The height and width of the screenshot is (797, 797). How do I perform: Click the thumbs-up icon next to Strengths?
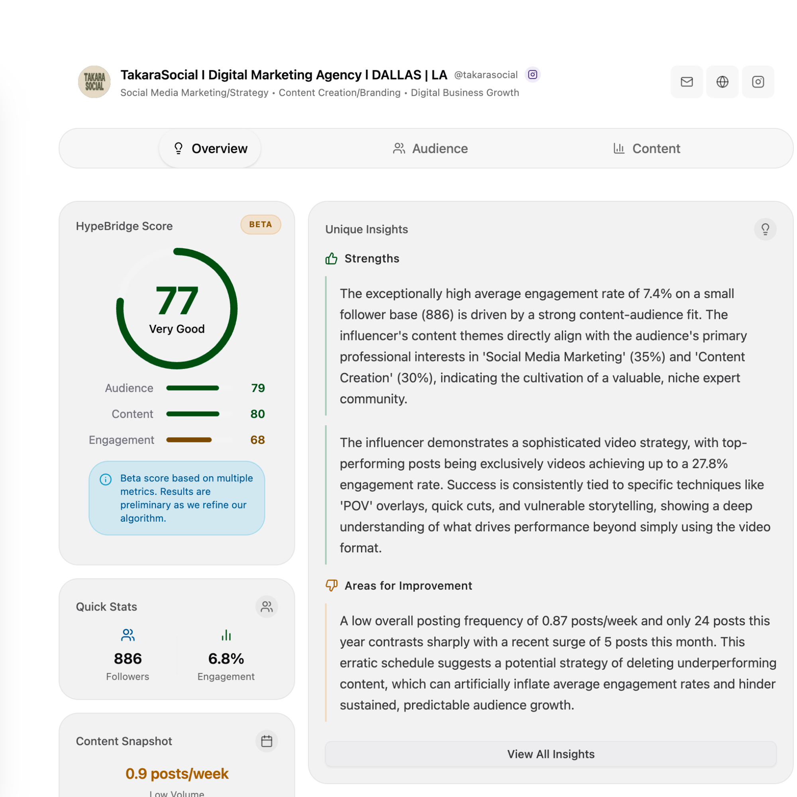[331, 258]
